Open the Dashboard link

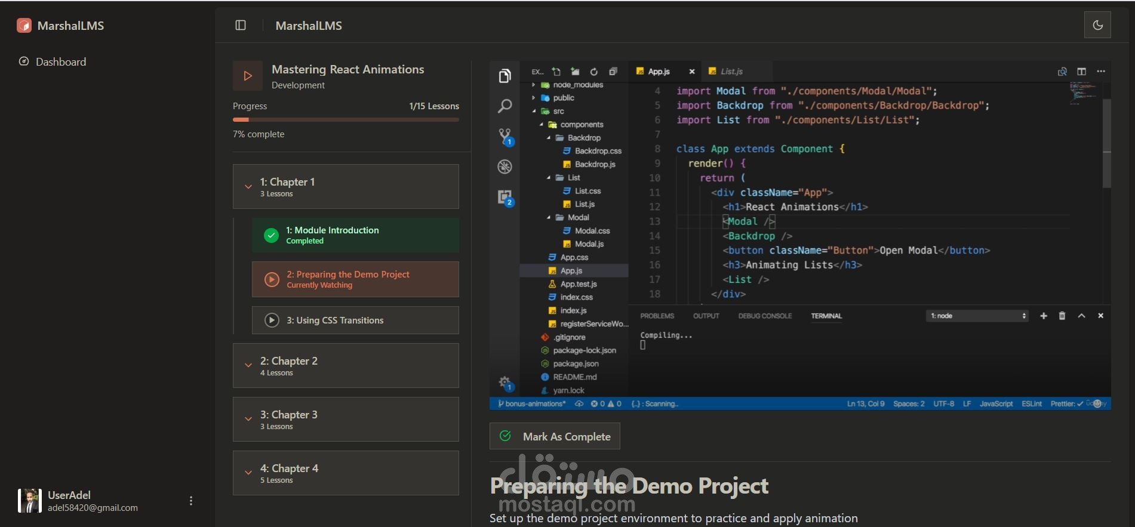coord(53,61)
